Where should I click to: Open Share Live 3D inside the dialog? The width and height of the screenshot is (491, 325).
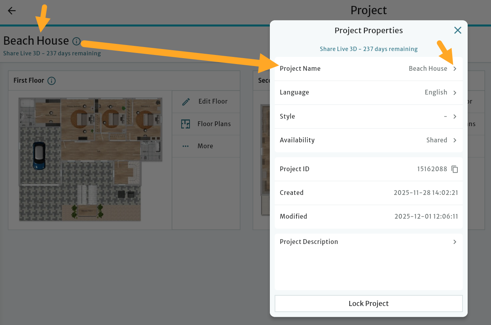click(368, 49)
